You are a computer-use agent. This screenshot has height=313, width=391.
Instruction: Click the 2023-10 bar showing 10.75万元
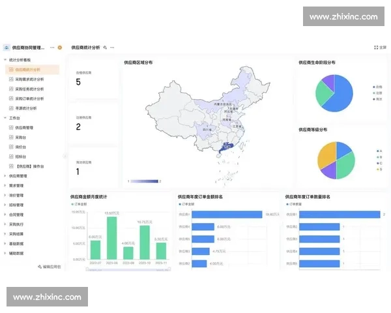(145, 243)
